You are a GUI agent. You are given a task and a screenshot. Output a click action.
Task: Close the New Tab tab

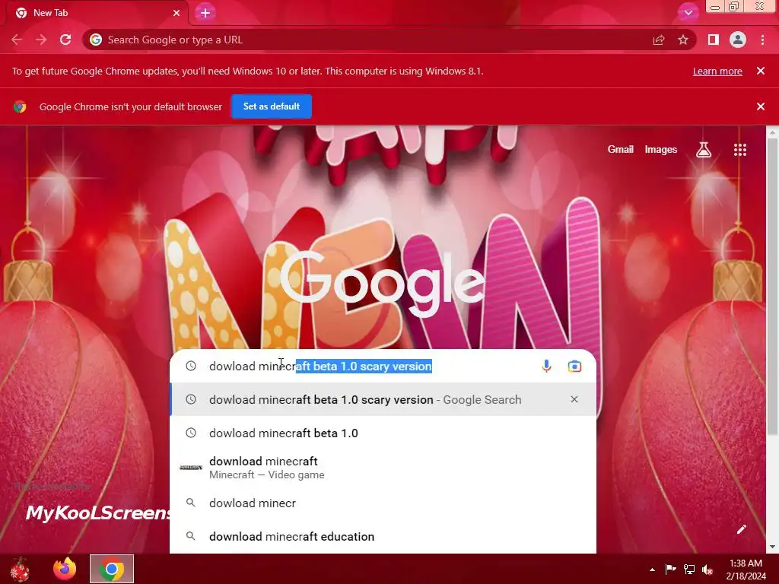[176, 13]
